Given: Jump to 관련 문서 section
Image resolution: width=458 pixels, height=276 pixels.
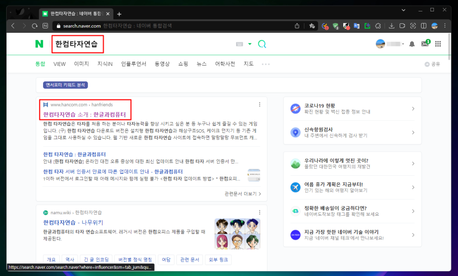Looking at the screenshot, I should [190, 259].
